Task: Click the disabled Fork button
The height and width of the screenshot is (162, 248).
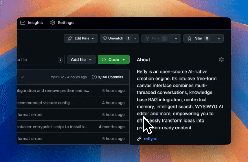Action: pos(156,38)
